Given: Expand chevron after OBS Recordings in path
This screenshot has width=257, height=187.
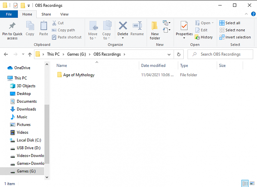Looking at the screenshot, I should (124, 54).
